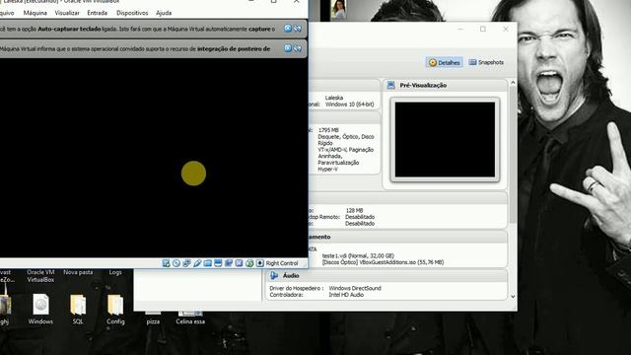Maximize the VirtualBox Manager window
The width and height of the screenshot is (631, 355).
click(x=483, y=29)
